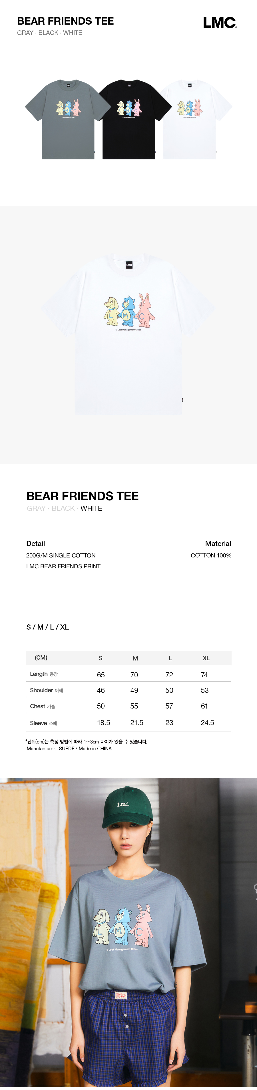Choose the GRAY color option under second title
The image size is (257, 1090).
(36, 508)
